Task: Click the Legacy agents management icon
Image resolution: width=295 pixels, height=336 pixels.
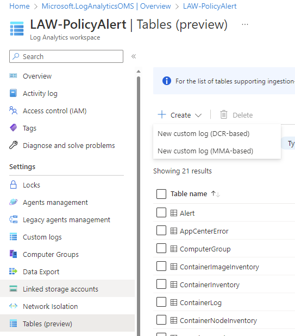Action: click(13, 219)
